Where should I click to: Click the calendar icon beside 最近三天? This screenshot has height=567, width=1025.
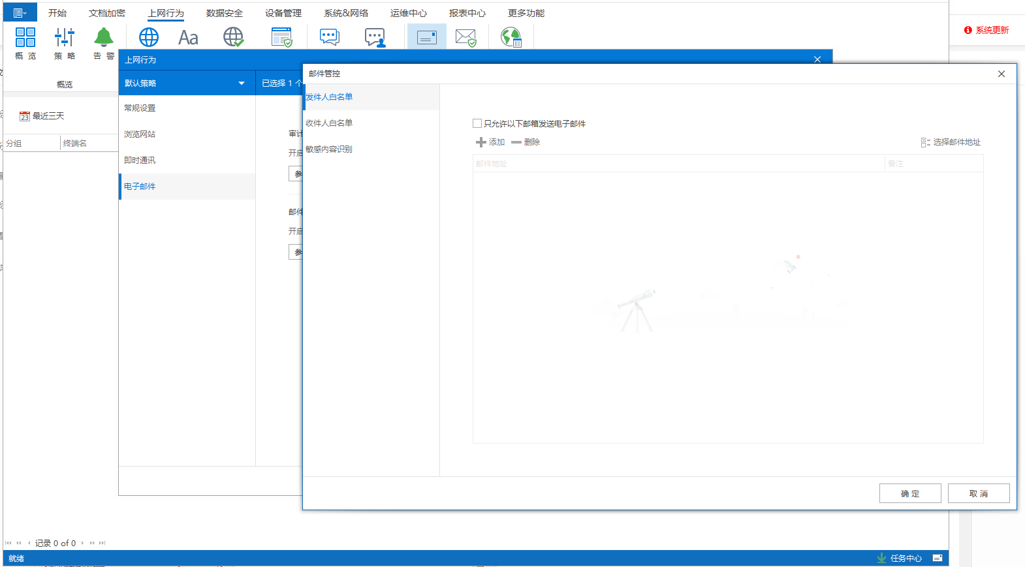25,116
